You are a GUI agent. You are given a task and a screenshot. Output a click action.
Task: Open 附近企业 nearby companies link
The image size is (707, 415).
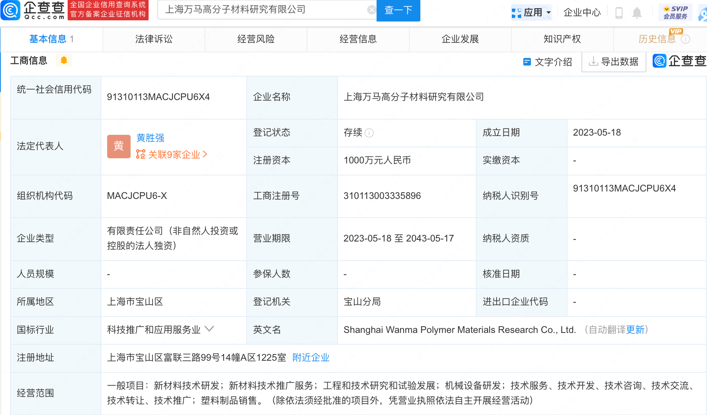point(311,358)
